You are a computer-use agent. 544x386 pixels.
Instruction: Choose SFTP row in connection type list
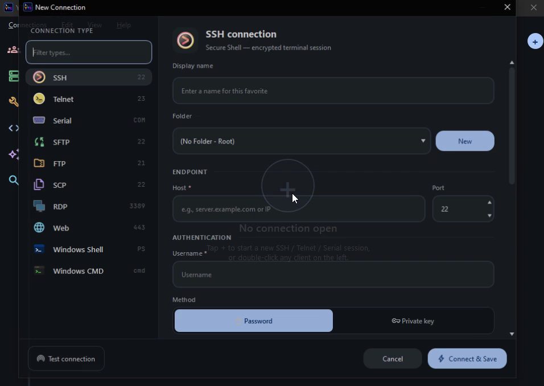pyautogui.click(x=89, y=142)
